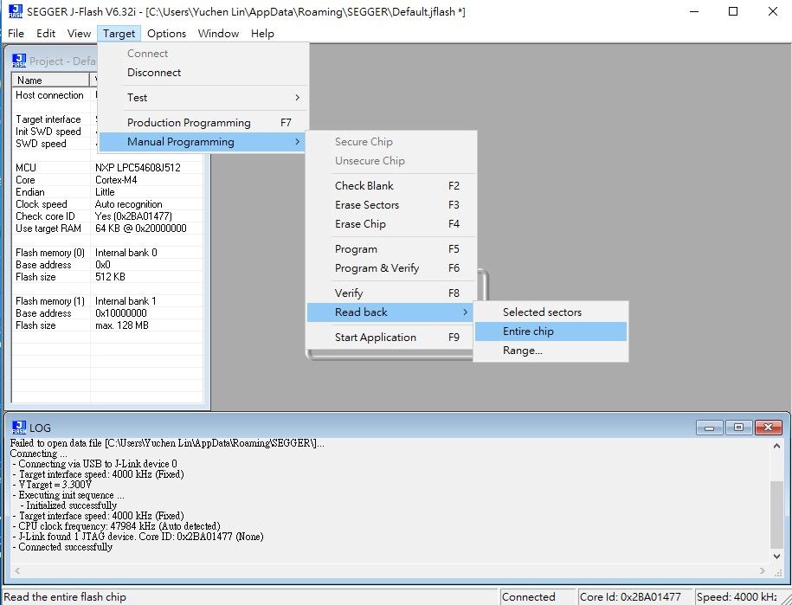Select Program & Verify
This screenshot has width=792, height=605.
point(391,268)
